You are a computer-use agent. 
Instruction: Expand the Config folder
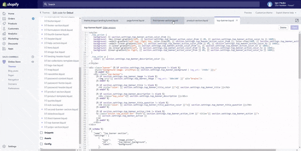[x=41, y=144]
